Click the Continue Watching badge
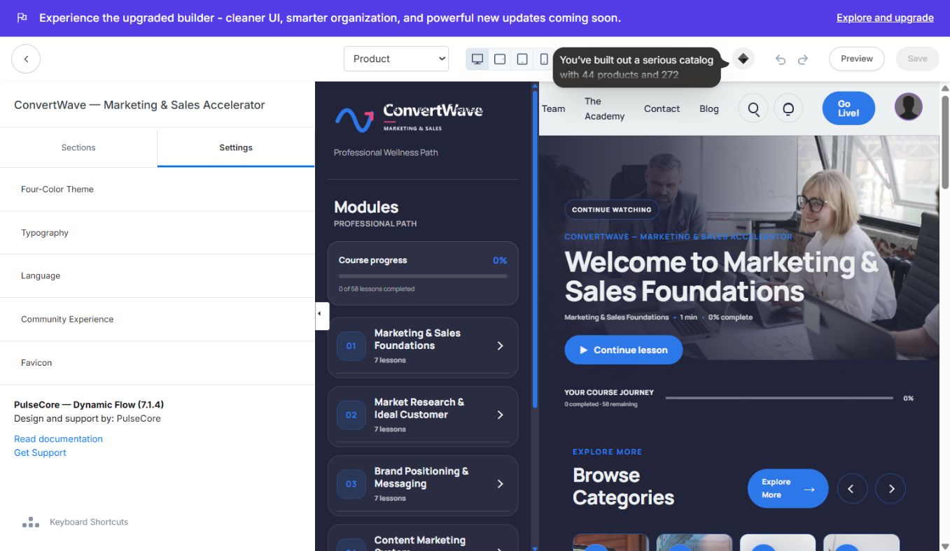The image size is (950, 551). tap(612, 210)
